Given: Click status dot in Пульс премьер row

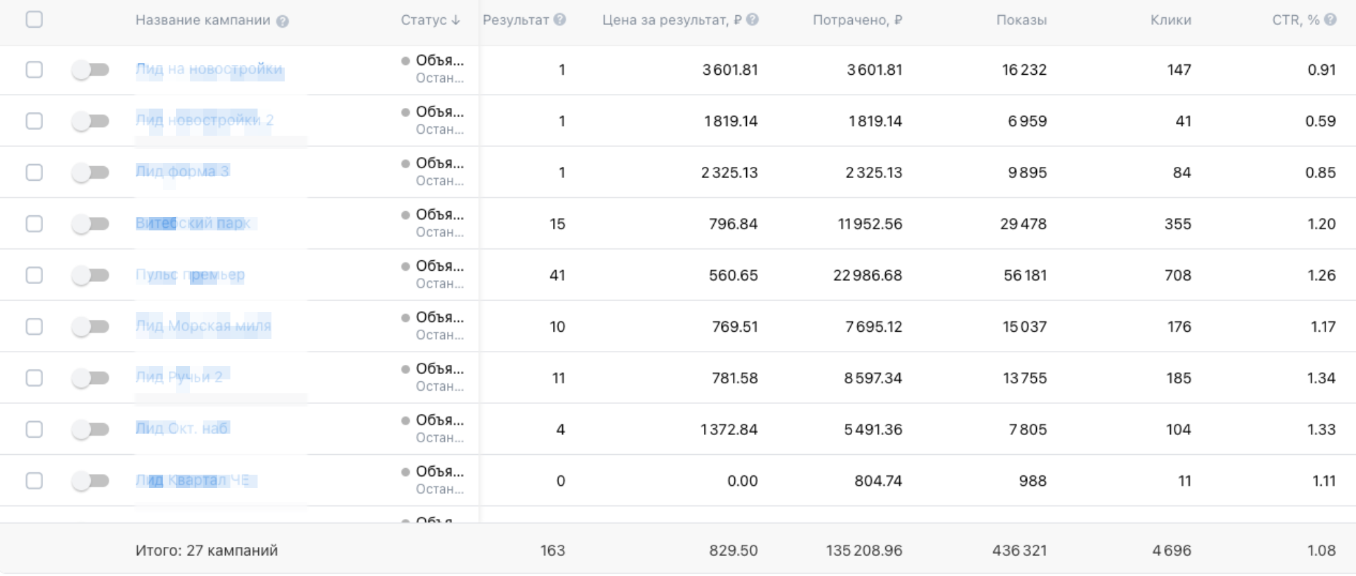Looking at the screenshot, I should (405, 266).
